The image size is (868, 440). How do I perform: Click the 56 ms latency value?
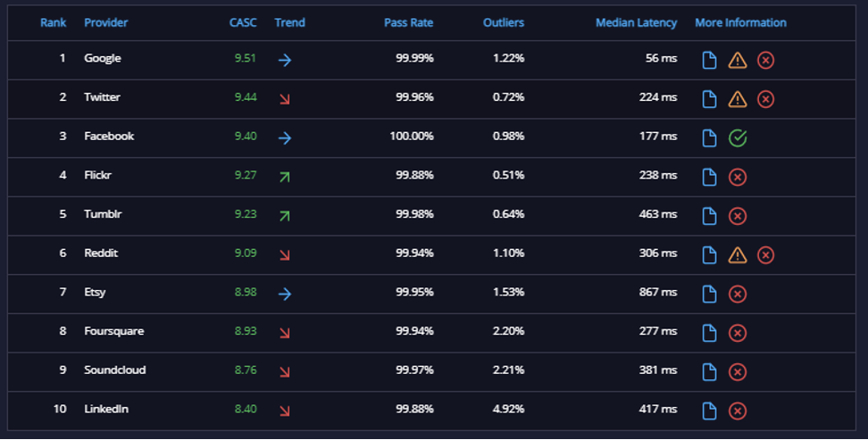661,58
